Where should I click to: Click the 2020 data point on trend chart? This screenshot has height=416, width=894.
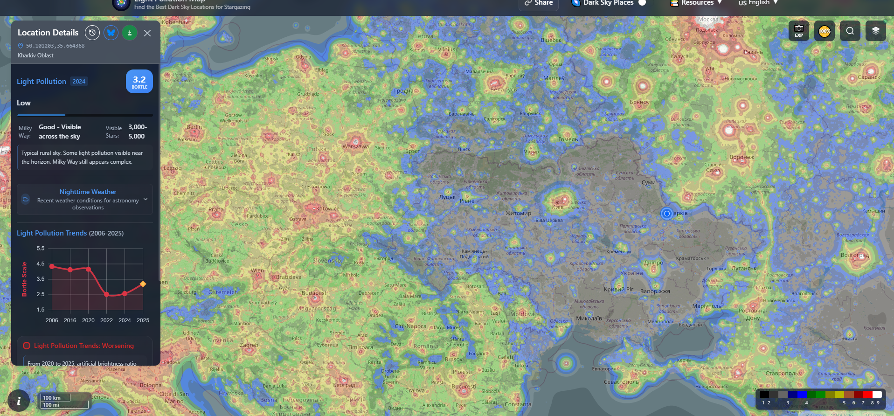89,269
